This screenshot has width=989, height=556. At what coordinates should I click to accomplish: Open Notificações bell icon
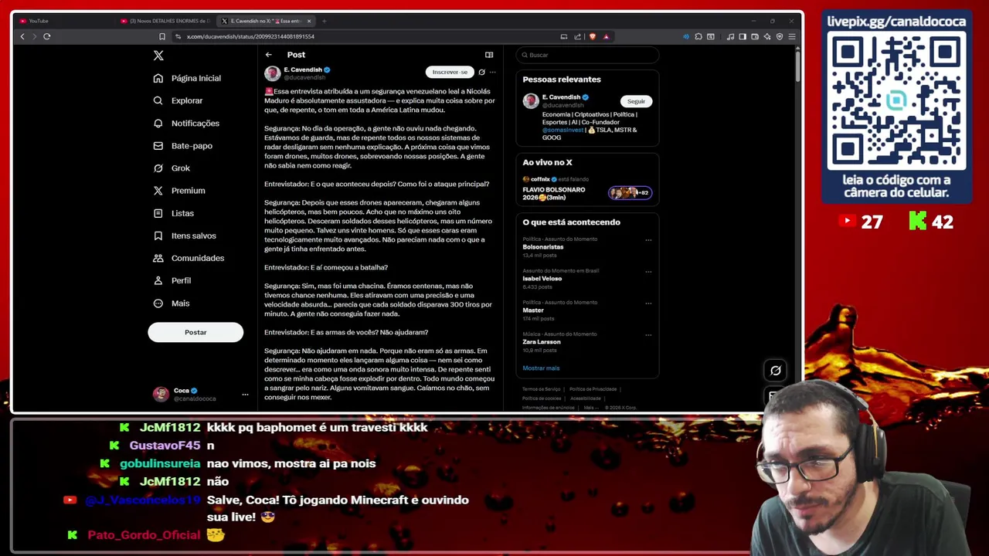coord(158,123)
